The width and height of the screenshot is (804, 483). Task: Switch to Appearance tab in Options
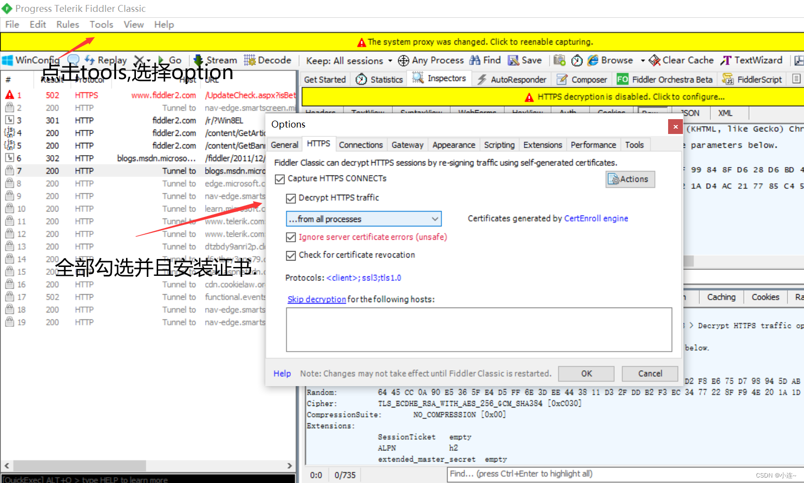click(x=454, y=145)
